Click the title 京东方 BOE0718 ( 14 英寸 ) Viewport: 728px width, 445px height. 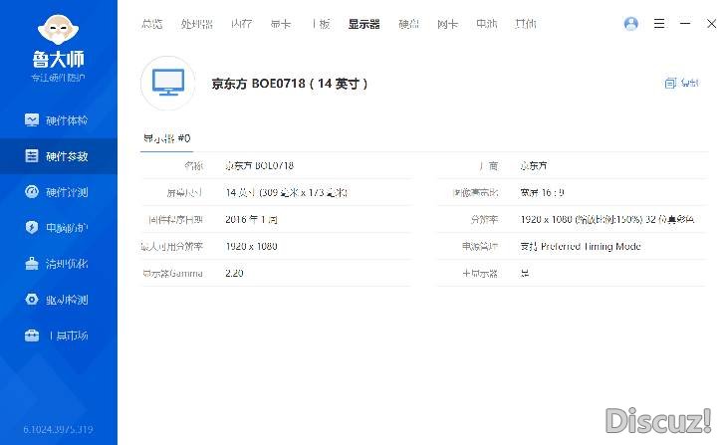pos(290,84)
